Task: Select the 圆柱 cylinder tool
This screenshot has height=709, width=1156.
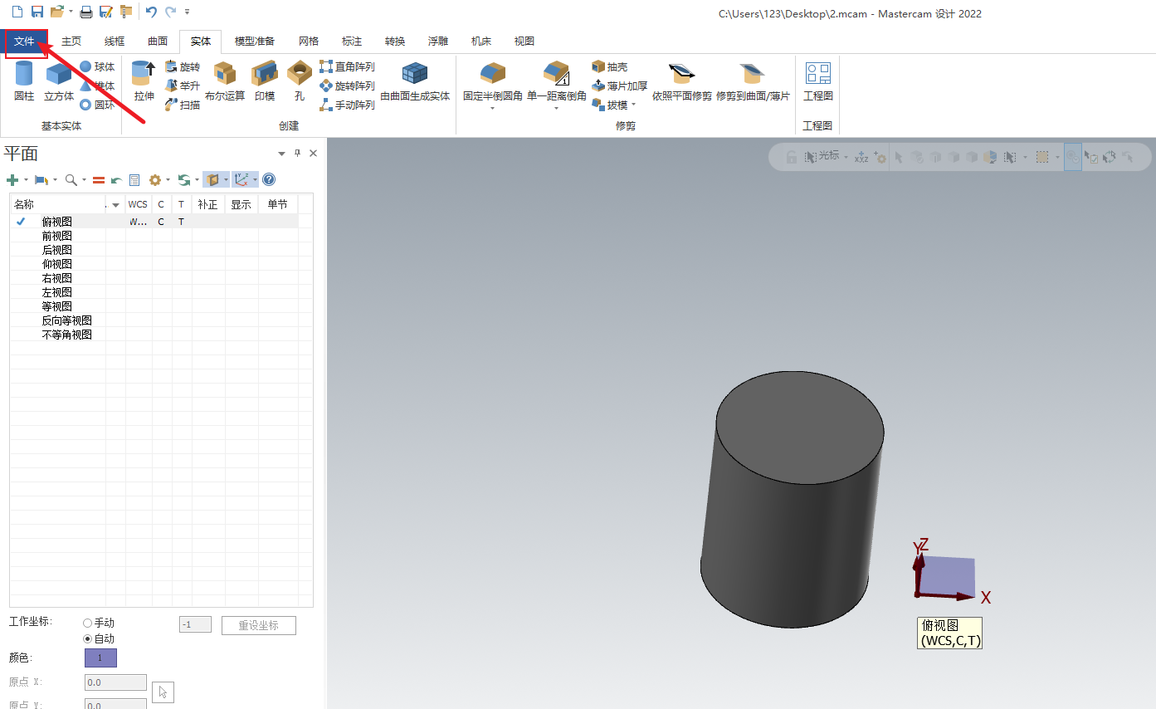Action: 24,81
